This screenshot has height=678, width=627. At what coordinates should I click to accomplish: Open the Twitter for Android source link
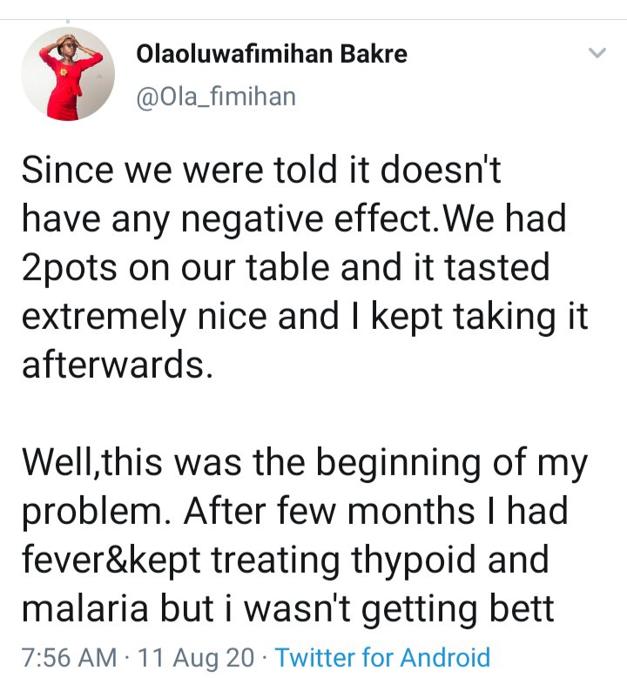pyautogui.click(x=382, y=657)
